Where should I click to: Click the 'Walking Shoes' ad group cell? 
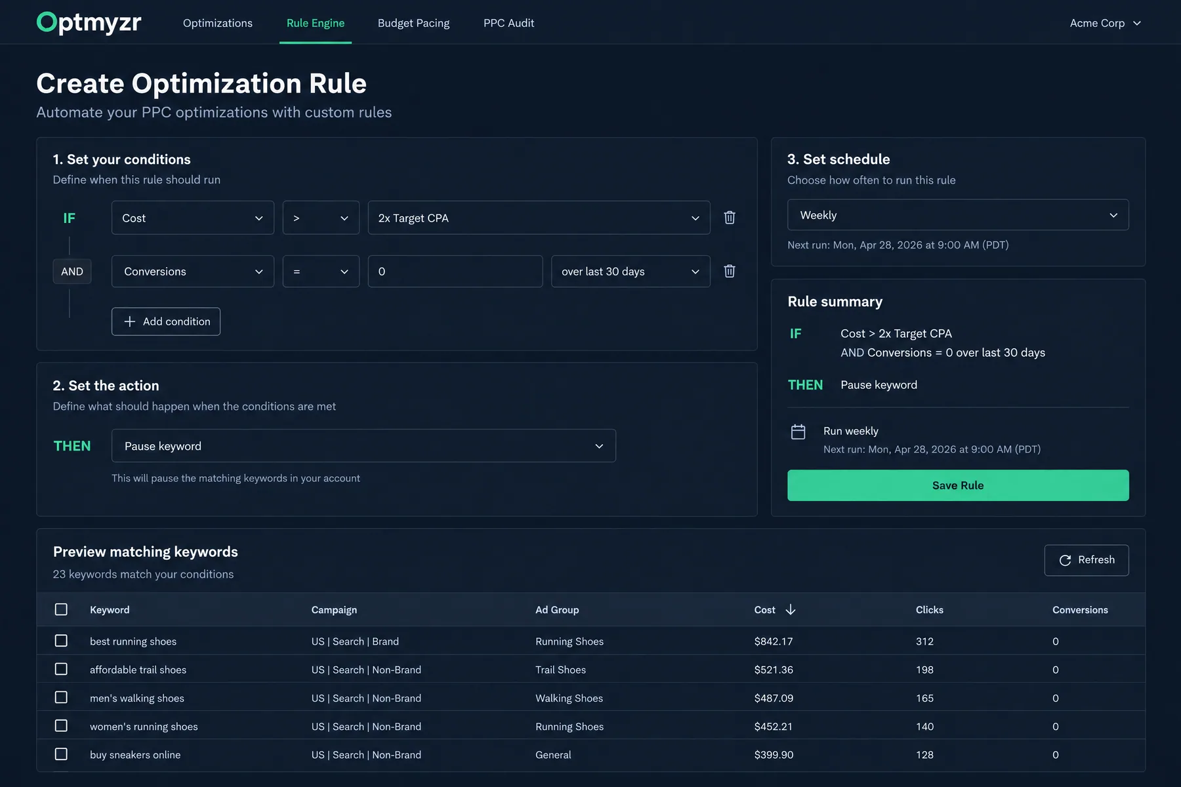(x=569, y=698)
